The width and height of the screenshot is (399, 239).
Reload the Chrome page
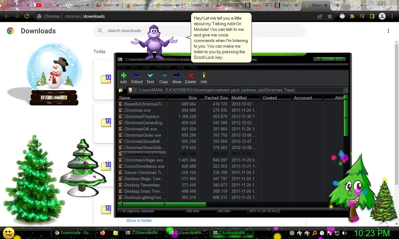pyautogui.click(x=27, y=16)
